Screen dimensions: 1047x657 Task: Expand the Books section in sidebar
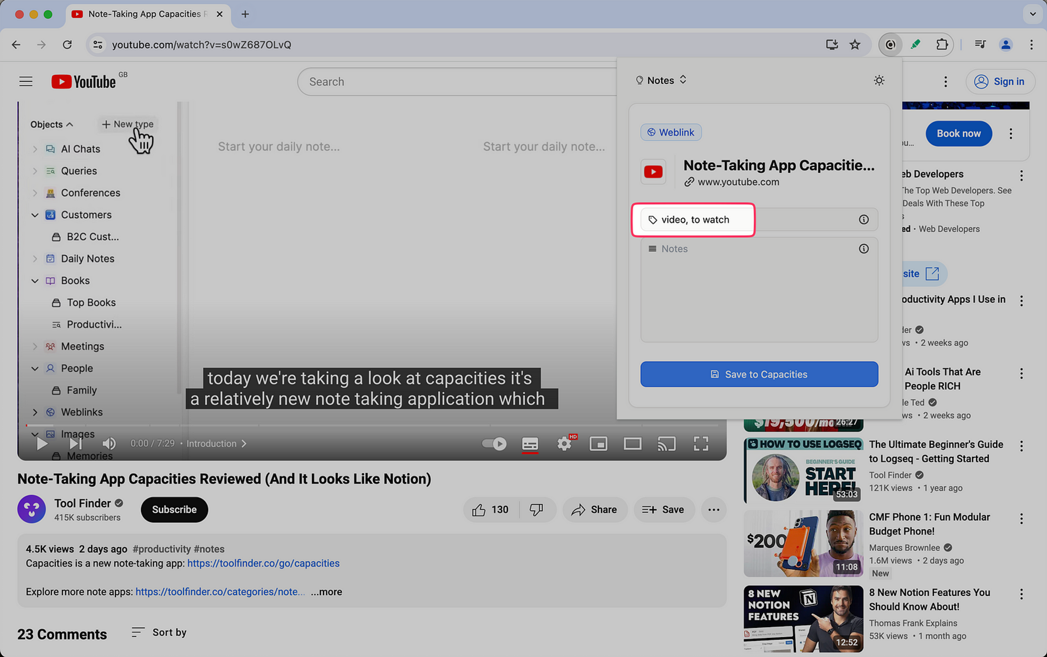(34, 280)
